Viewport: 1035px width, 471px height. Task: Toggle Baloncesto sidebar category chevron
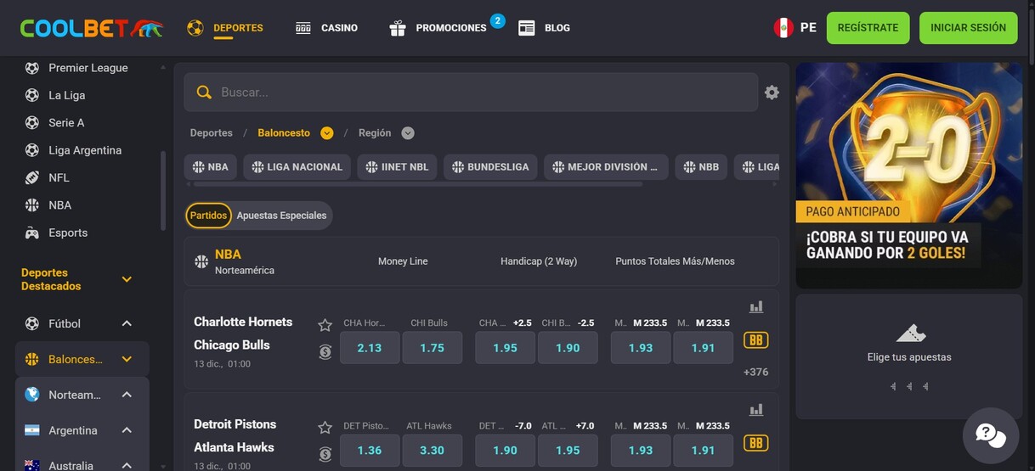127,359
